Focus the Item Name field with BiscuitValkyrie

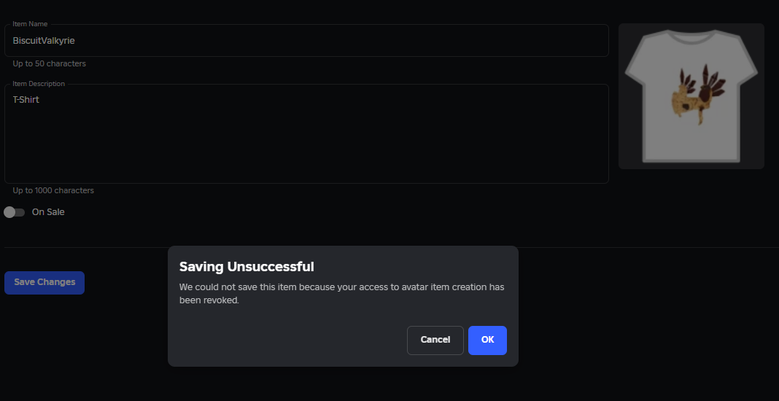coord(306,41)
